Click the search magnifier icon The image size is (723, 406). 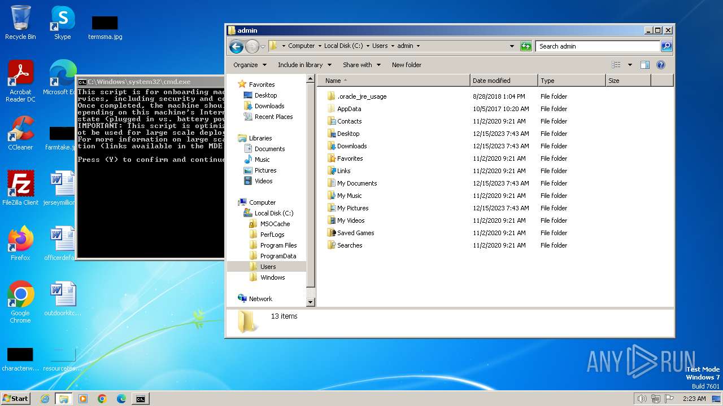point(667,46)
